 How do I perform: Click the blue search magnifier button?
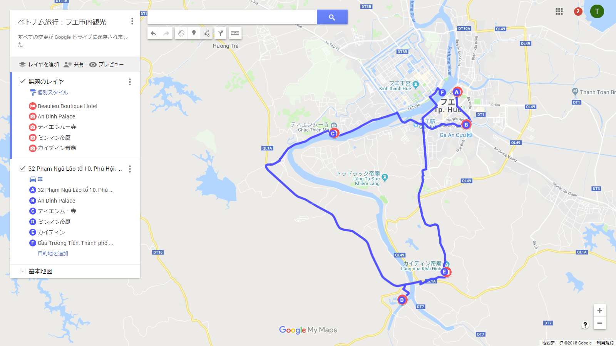pyautogui.click(x=332, y=17)
